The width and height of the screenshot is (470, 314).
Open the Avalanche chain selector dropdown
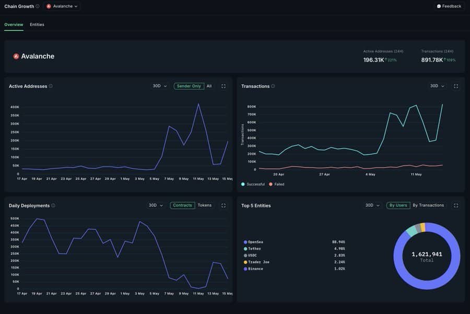tap(62, 6)
